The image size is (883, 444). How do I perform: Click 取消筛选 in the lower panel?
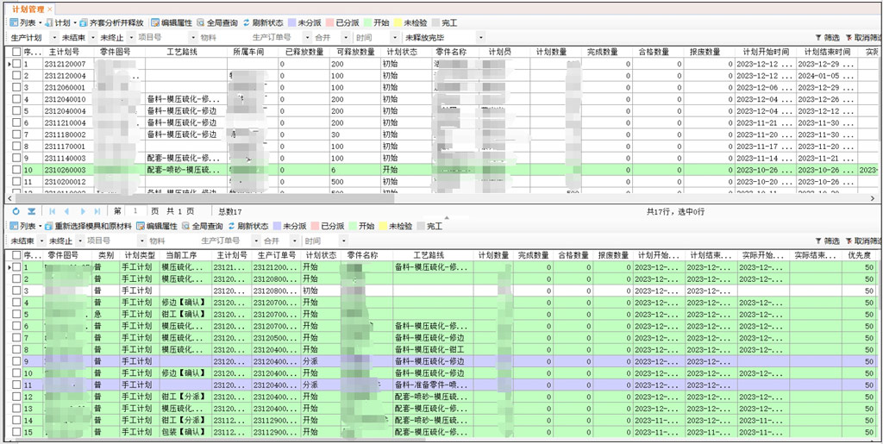click(x=863, y=241)
